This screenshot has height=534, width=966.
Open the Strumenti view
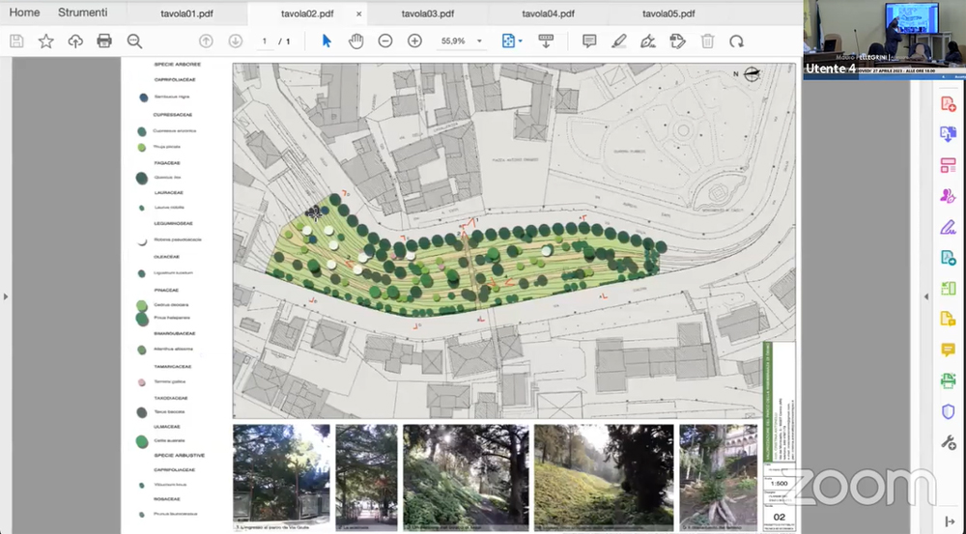click(82, 13)
